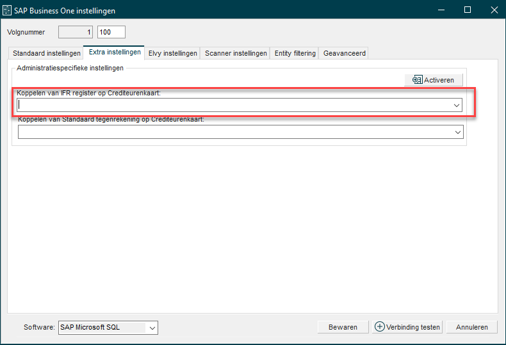This screenshot has height=345, width=506.
Task: Open the Elvy instellingen tab
Action: point(173,53)
